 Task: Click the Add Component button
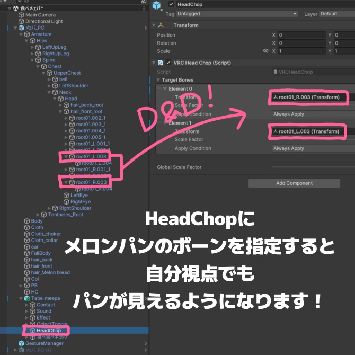point(294,183)
